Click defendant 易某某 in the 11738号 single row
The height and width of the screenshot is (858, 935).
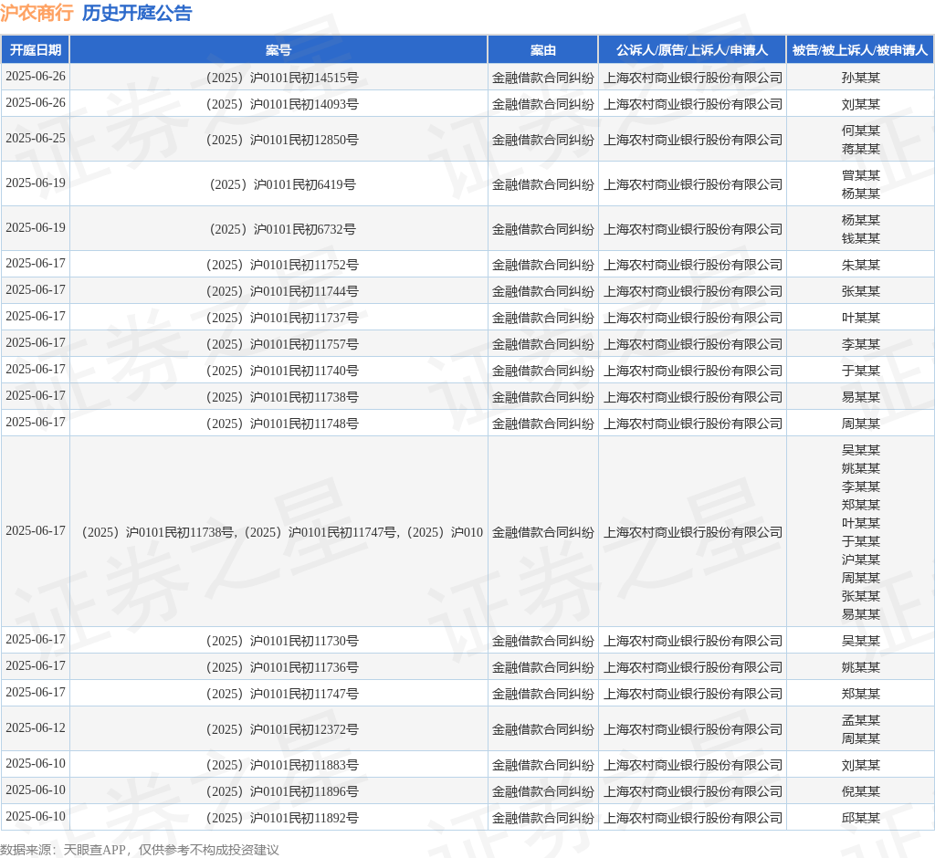point(860,397)
